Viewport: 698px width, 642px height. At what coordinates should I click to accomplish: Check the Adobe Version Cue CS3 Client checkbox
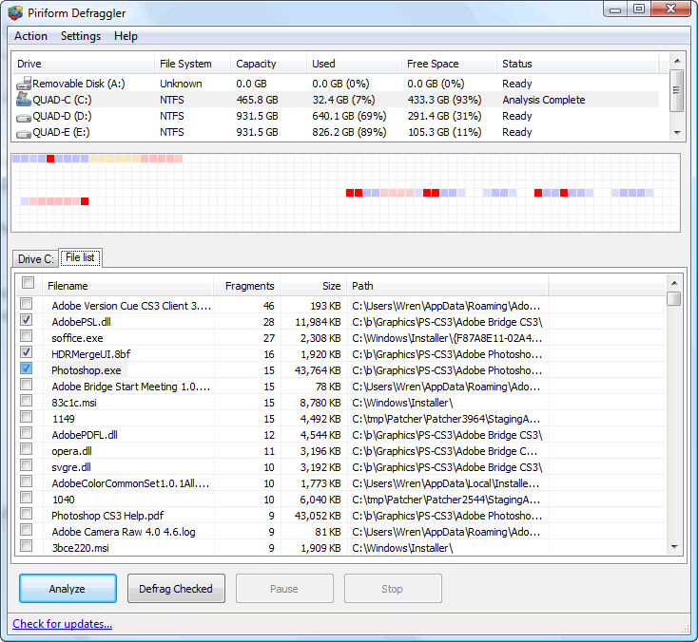27,304
